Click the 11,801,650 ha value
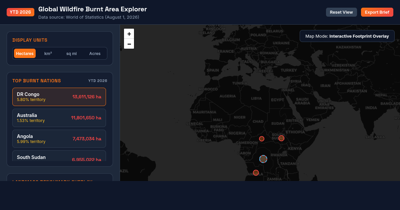The height and width of the screenshot is (210, 400). [x=86, y=118]
